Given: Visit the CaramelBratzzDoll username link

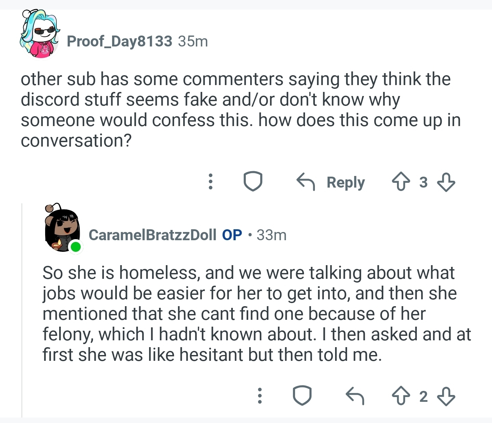Looking at the screenshot, I should tap(152, 235).
